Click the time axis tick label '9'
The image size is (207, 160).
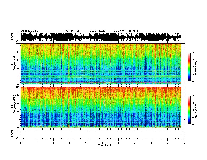tap(167, 142)
